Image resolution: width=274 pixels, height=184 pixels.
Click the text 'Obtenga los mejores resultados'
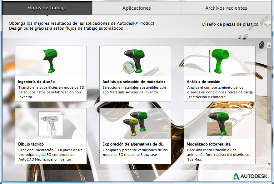[40, 23]
